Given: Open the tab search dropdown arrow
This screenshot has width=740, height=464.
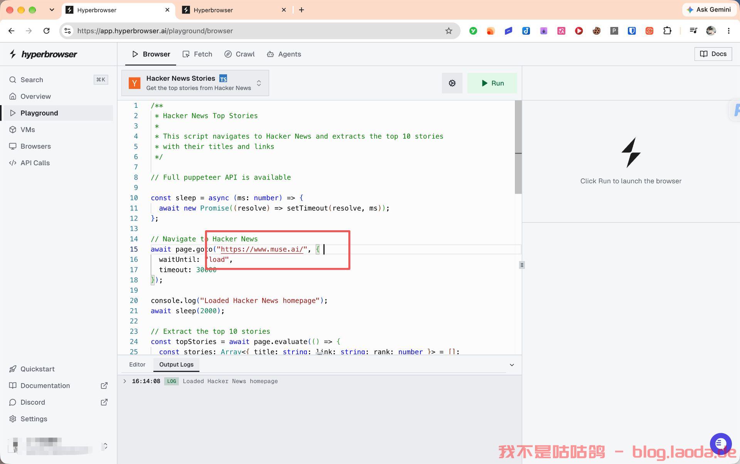Looking at the screenshot, I should point(52,10).
